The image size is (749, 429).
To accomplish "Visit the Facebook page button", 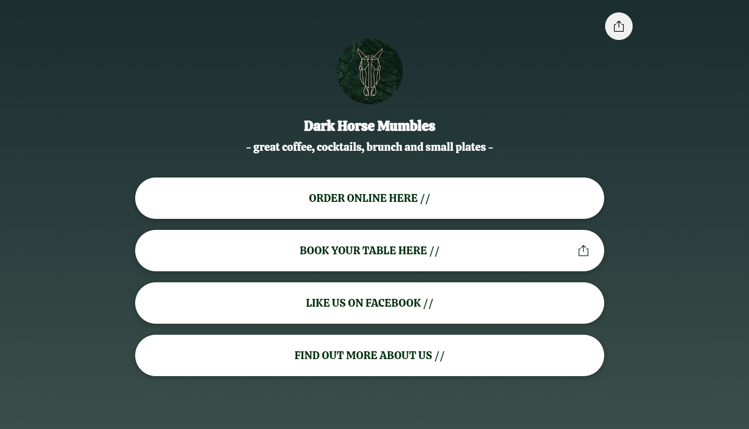I will pos(369,303).
